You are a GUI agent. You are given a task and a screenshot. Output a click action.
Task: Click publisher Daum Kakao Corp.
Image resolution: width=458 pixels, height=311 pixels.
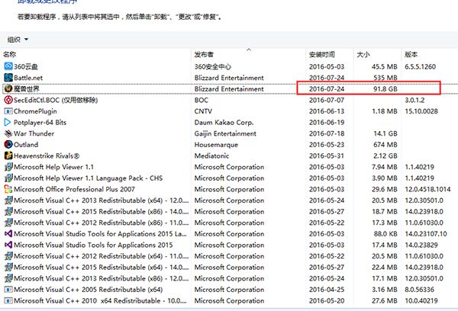click(224, 122)
